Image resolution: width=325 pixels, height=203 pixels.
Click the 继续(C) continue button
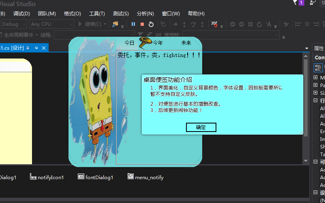(x=91, y=24)
